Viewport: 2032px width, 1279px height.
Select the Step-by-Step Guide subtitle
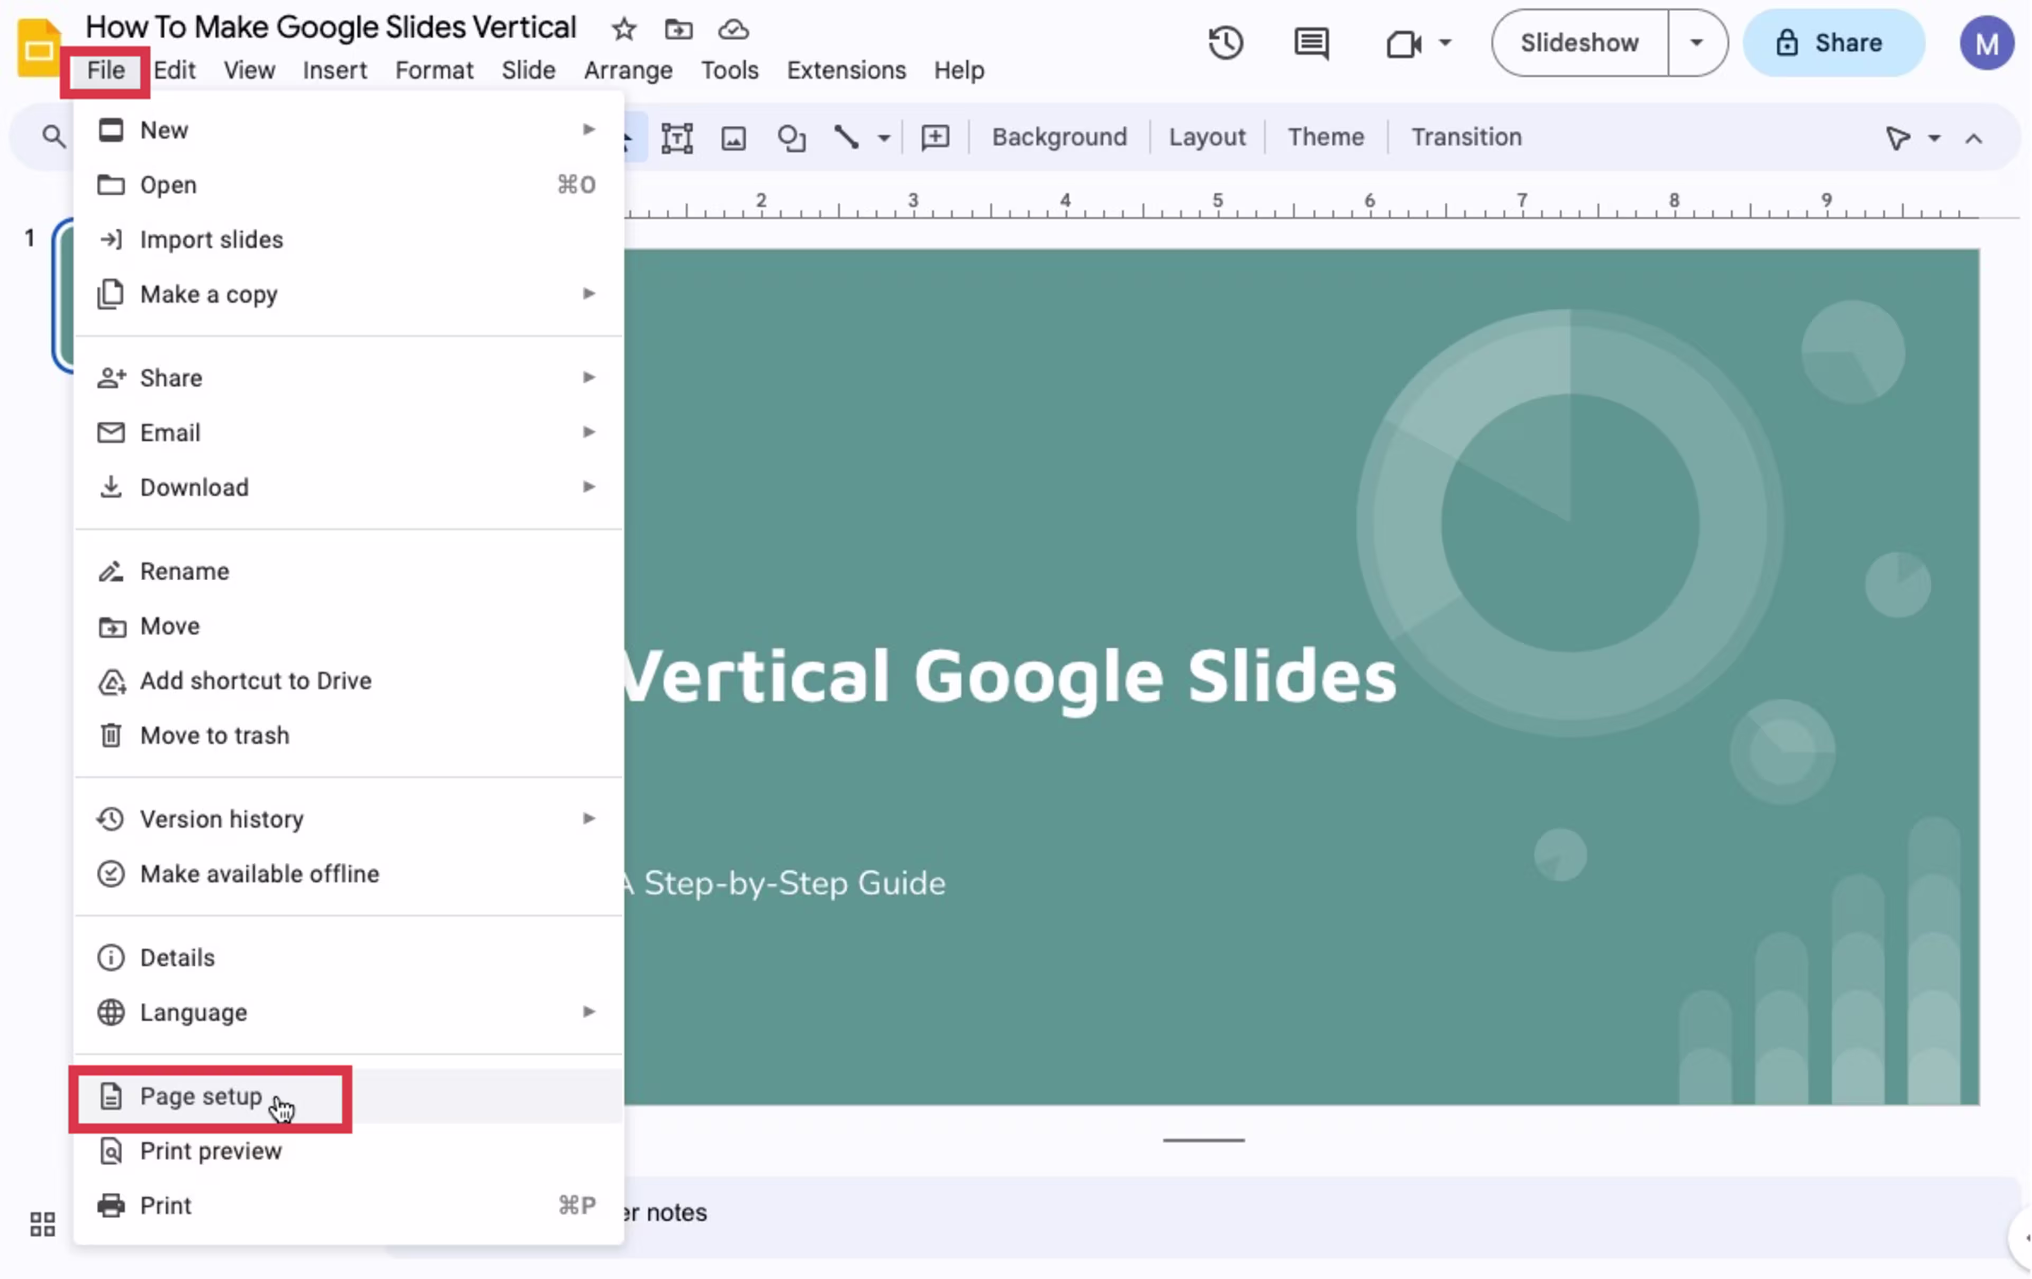(785, 883)
